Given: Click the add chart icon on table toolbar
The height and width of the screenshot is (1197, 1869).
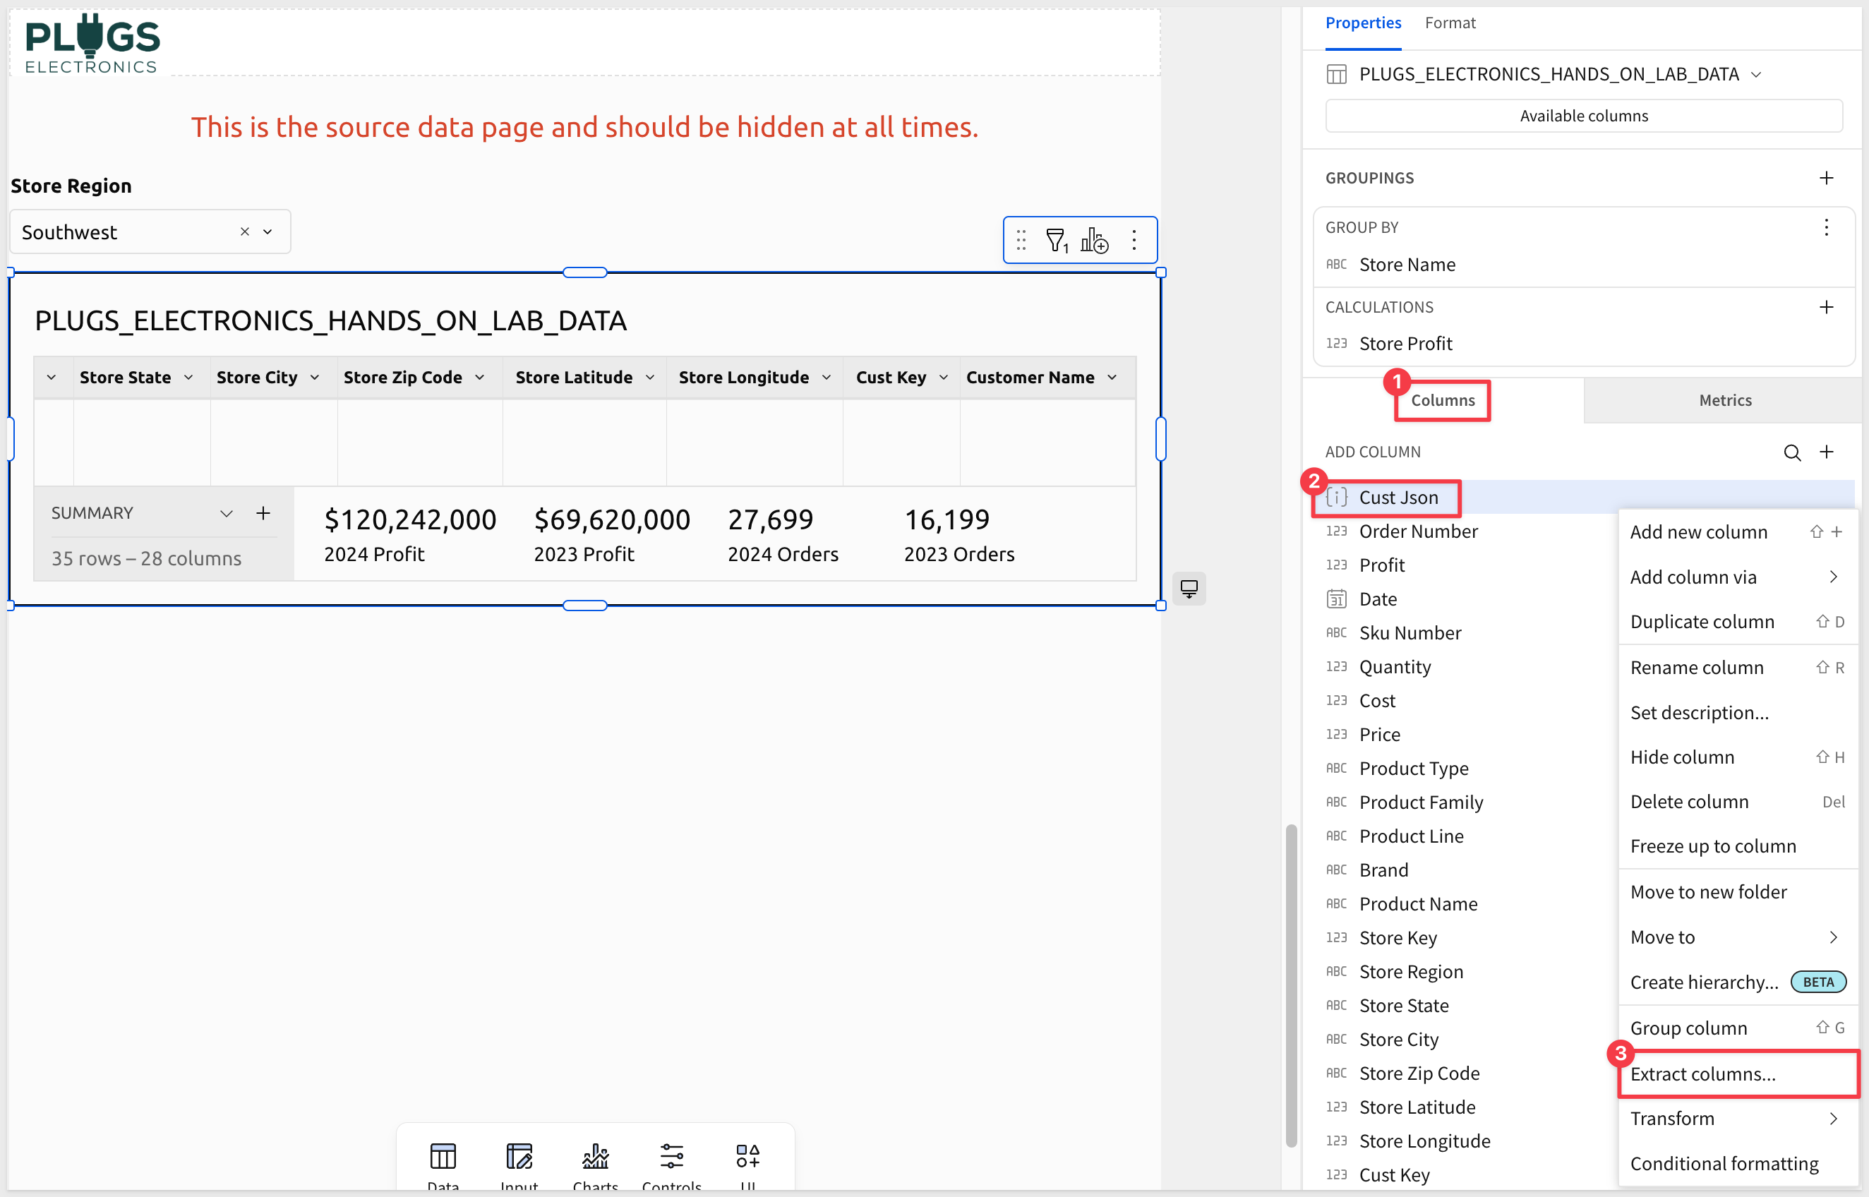Looking at the screenshot, I should coord(1094,240).
